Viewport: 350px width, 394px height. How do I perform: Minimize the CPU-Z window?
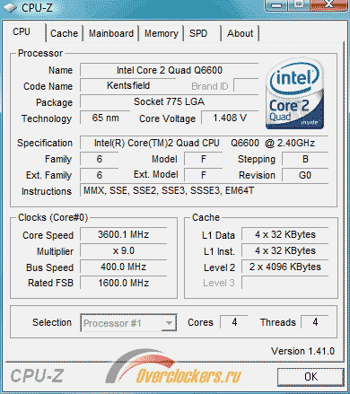pos(276,4)
